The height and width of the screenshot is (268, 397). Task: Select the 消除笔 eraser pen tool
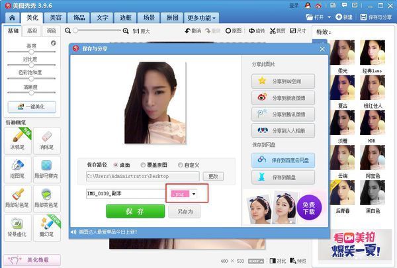coord(47,140)
